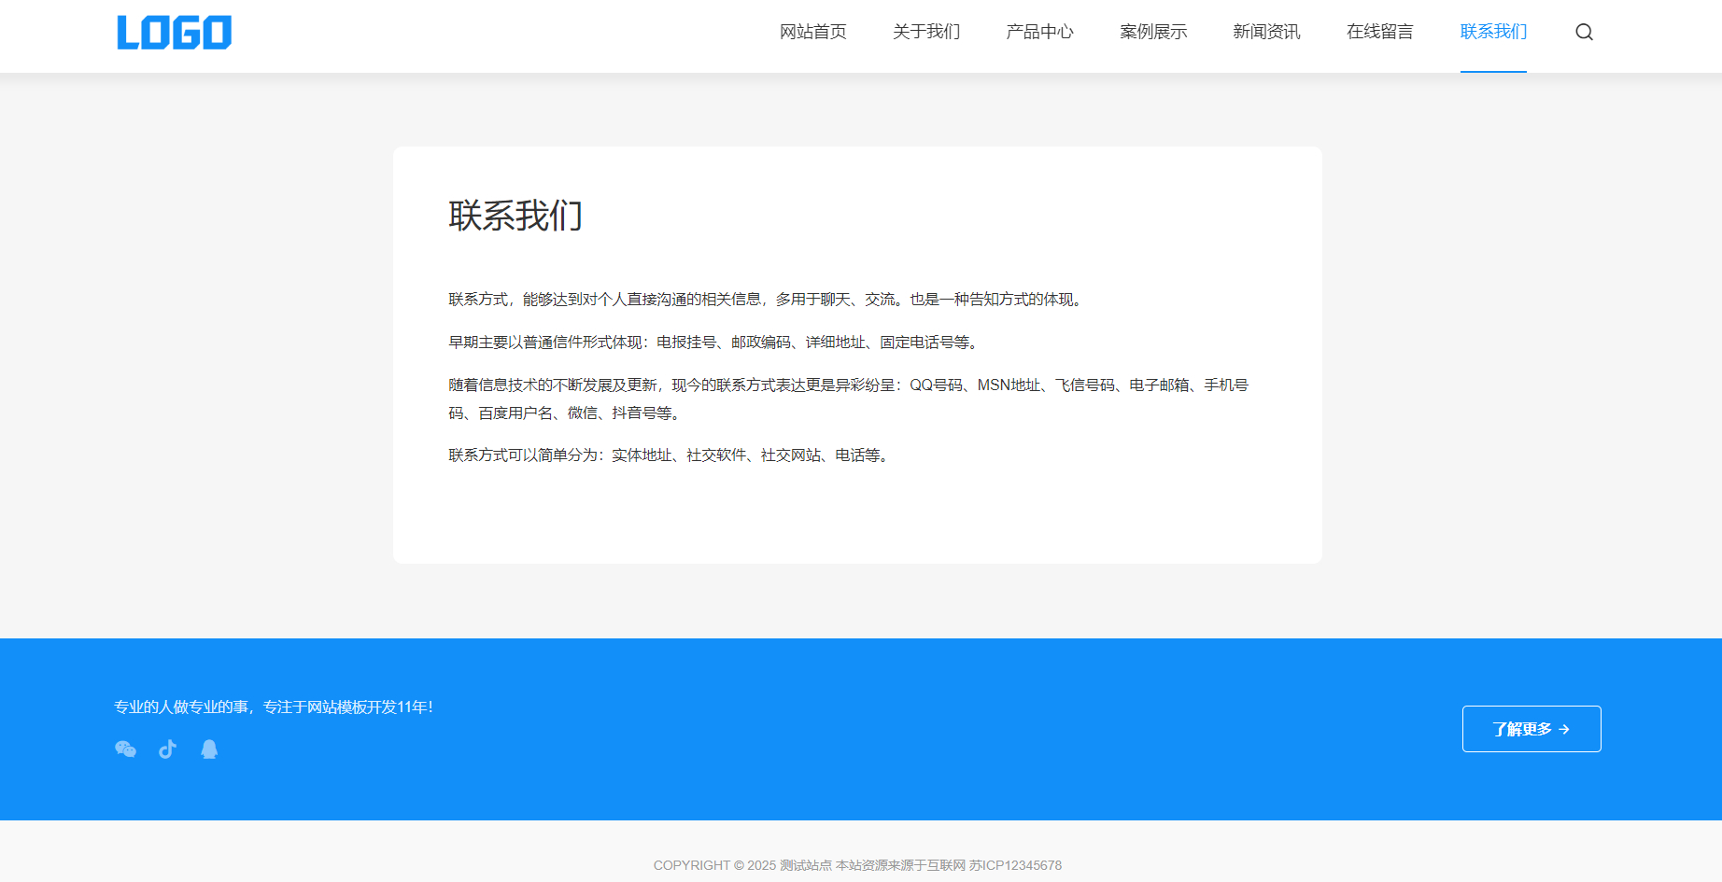Open the 案例展示 navigation item
Viewport: 1722px width, 882px height.
tap(1153, 33)
